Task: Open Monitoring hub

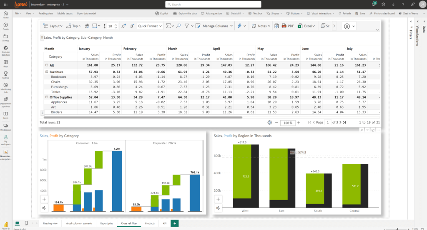Action: [x=6, y=88]
